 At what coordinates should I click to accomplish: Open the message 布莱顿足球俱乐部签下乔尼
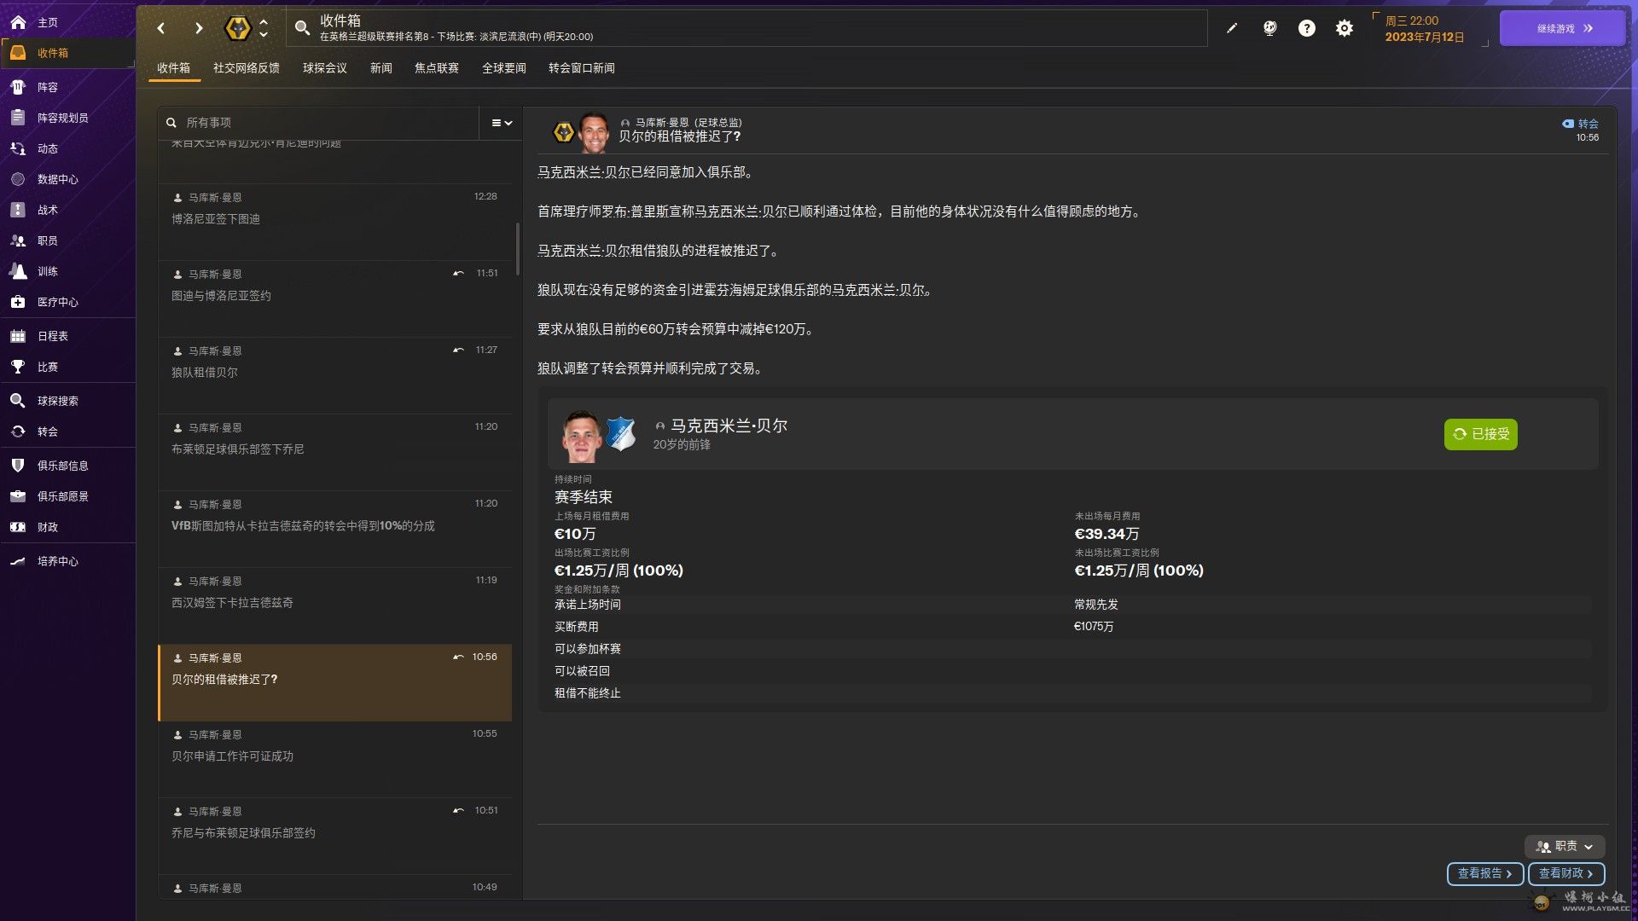[x=334, y=452]
